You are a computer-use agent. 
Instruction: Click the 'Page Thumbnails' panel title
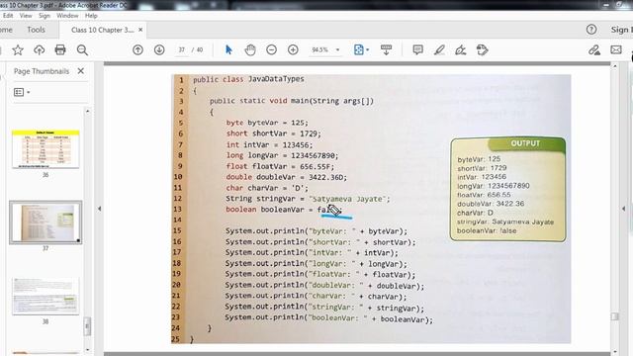(42, 71)
